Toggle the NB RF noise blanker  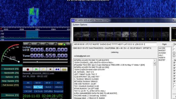pyautogui.click(x=38, y=83)
